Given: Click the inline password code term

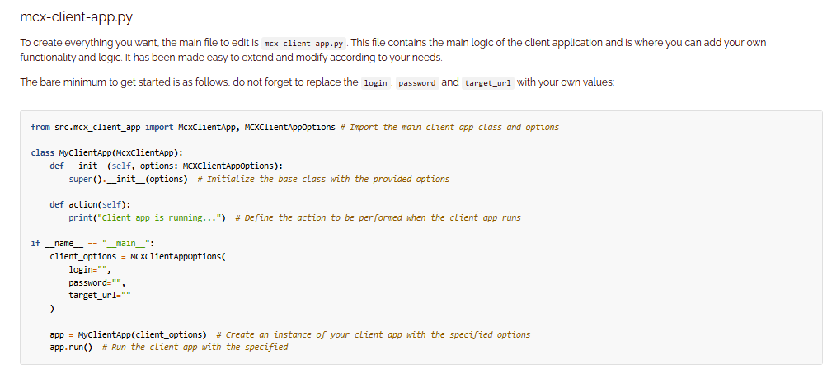Looking at the screenshot, I should tap(416, 83).
